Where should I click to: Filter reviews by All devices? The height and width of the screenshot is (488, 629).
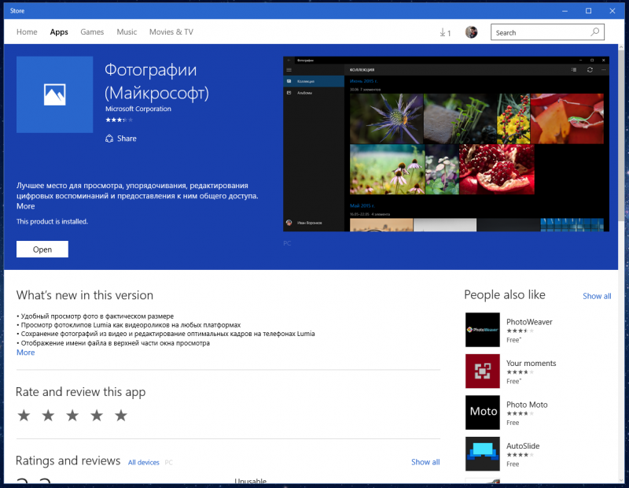144,462
